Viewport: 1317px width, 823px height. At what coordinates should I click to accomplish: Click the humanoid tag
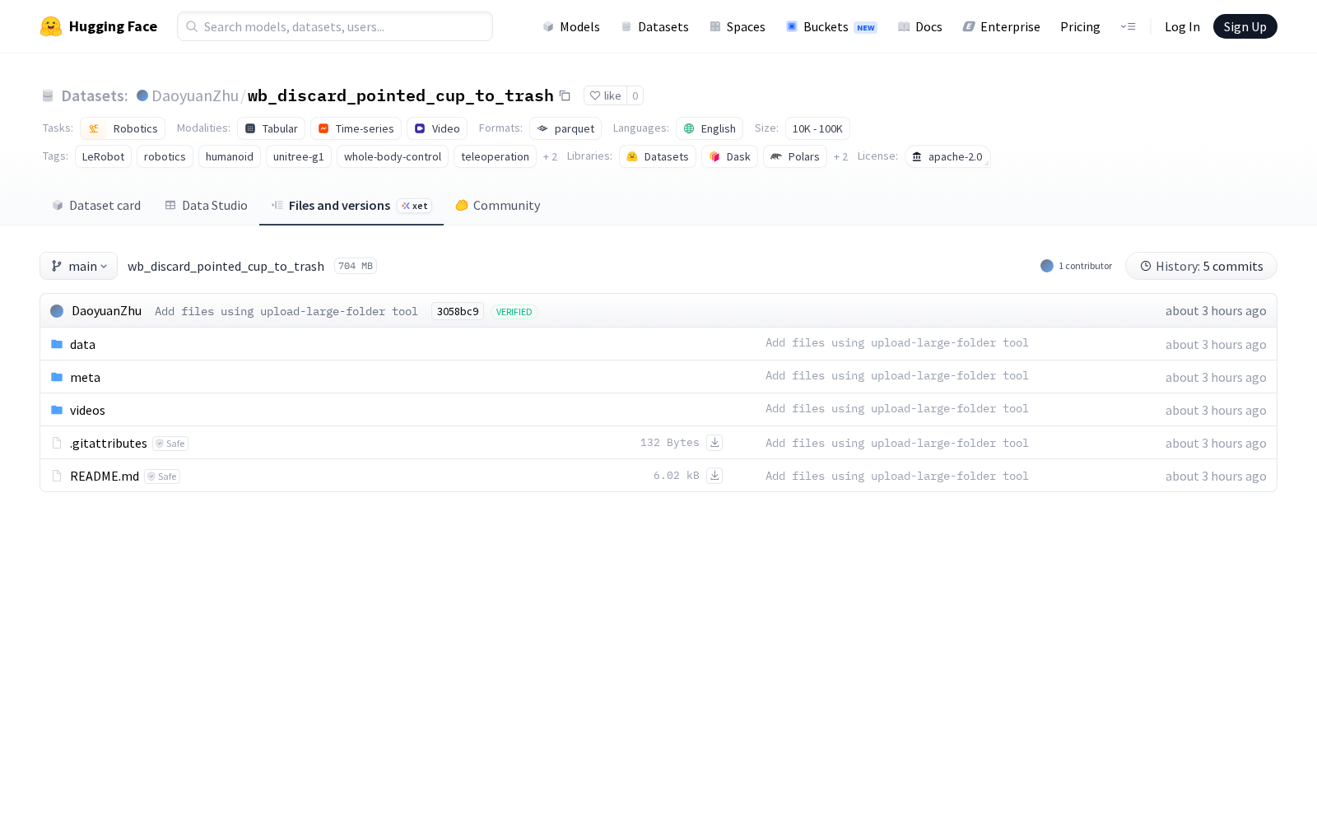pyautogui.click(x=230, y=156)
